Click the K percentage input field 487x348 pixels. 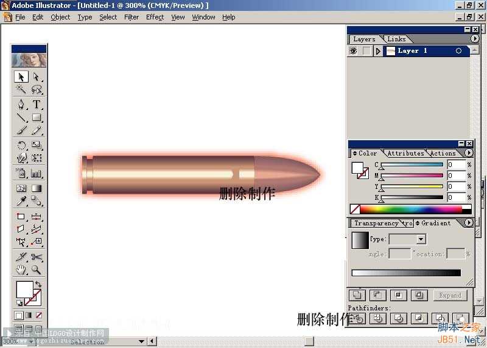click(x=457, y=197)
